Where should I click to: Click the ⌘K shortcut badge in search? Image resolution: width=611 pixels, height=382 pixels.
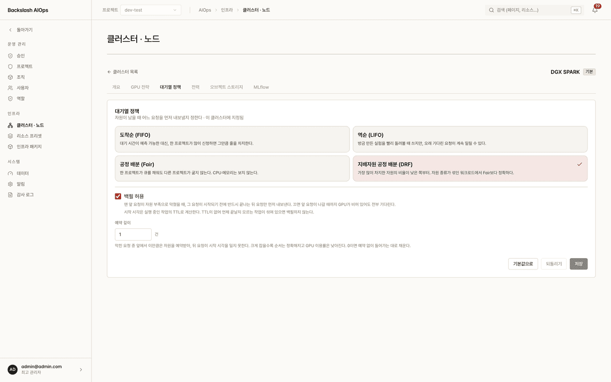[x=576, y=10]
